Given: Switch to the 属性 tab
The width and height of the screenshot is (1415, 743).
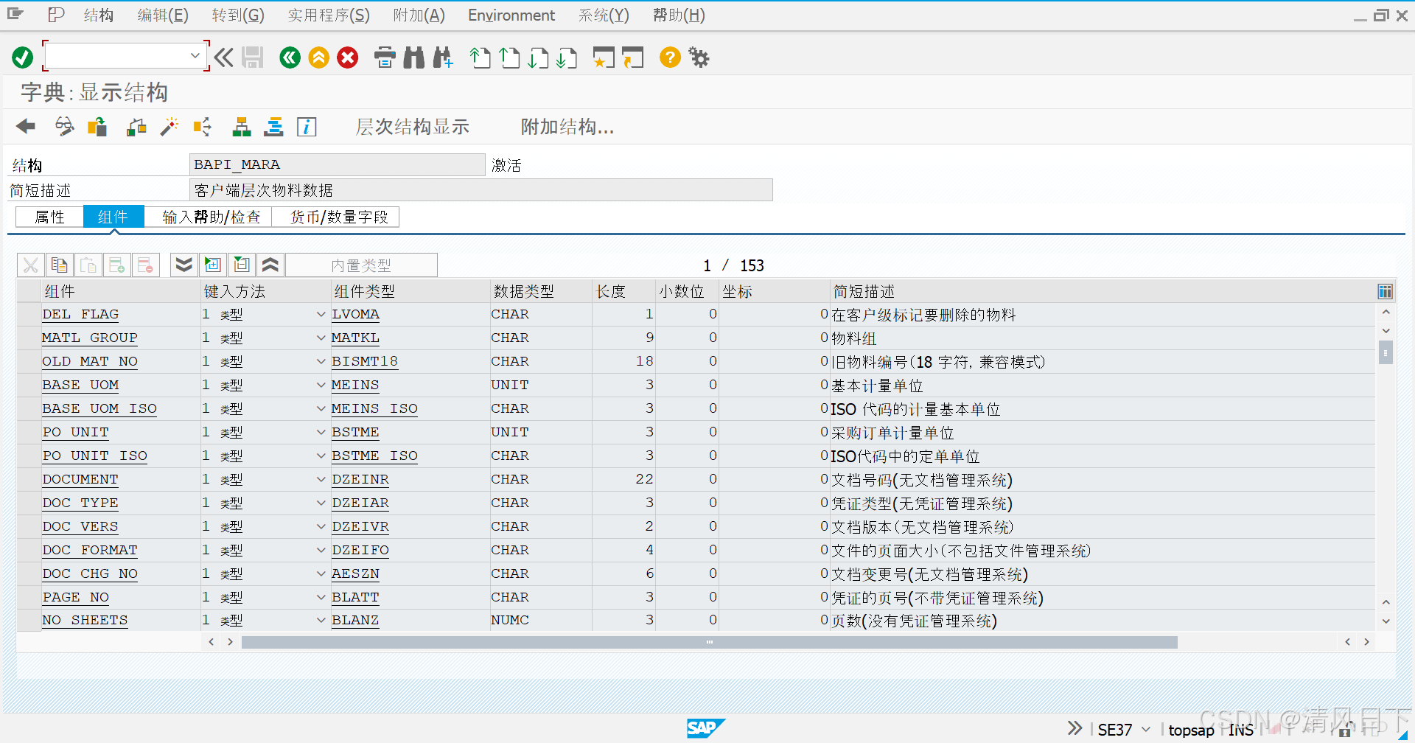Looking at the screenshot, I should click(49, 217).
